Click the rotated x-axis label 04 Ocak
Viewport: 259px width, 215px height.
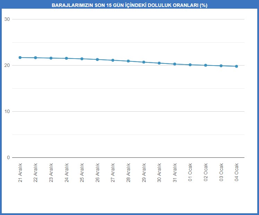(x=236, y=172)
